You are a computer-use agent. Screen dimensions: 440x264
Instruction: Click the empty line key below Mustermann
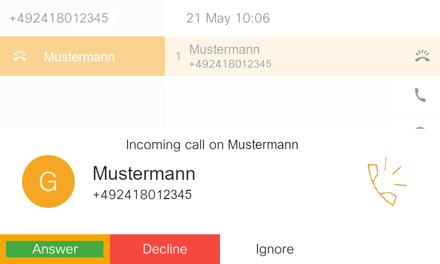pyautogui.click(x=82, y=102)
